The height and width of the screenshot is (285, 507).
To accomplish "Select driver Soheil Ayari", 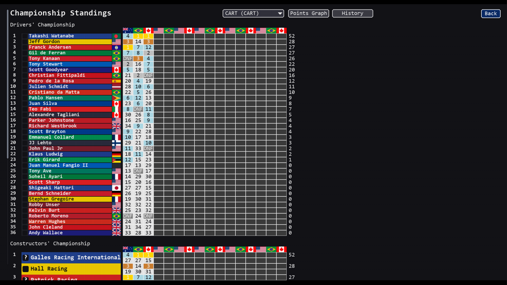I will (70, 177).
